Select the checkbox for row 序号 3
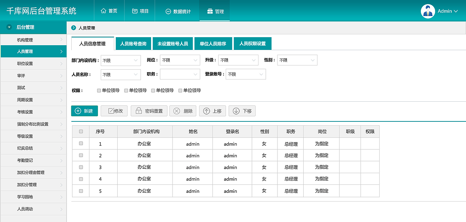Viewport: 466px width, 222px height. pyautogui.click(x=80, y=167)
